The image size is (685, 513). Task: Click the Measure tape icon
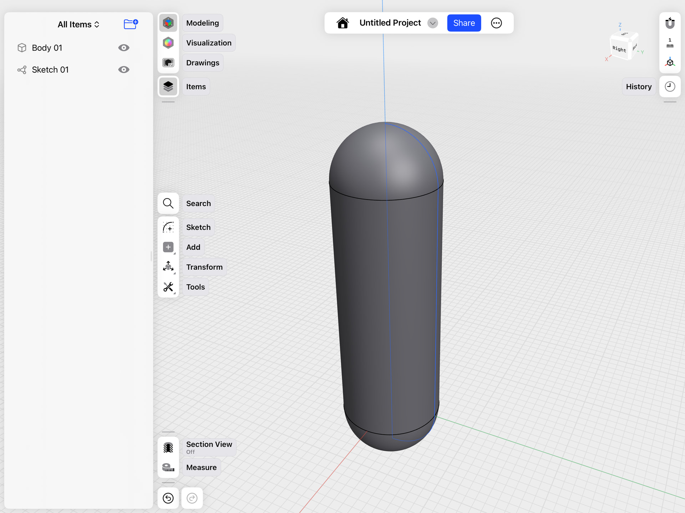point(168,467)
